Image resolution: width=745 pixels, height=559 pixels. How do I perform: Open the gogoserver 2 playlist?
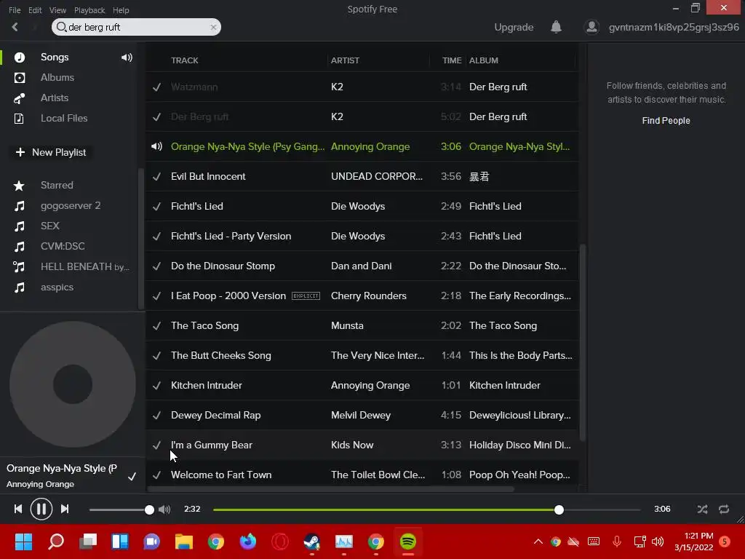coord(71,206)
